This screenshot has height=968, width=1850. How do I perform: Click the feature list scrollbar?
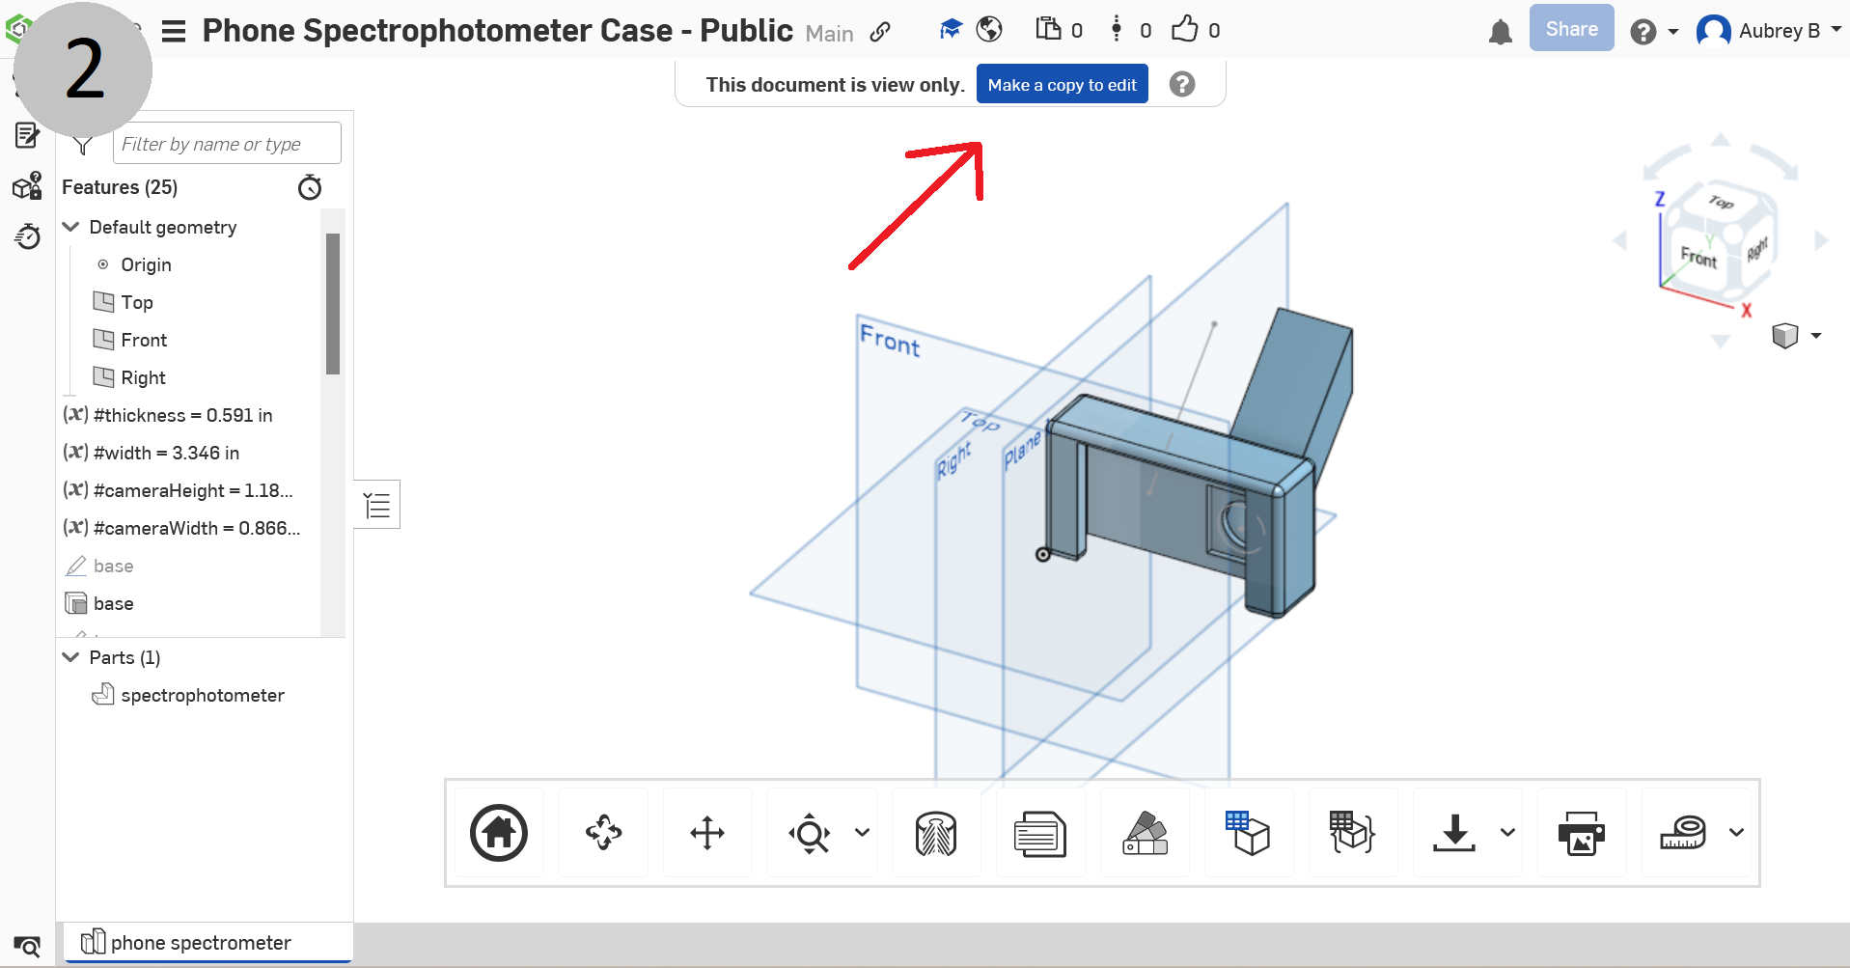[333, 303]
